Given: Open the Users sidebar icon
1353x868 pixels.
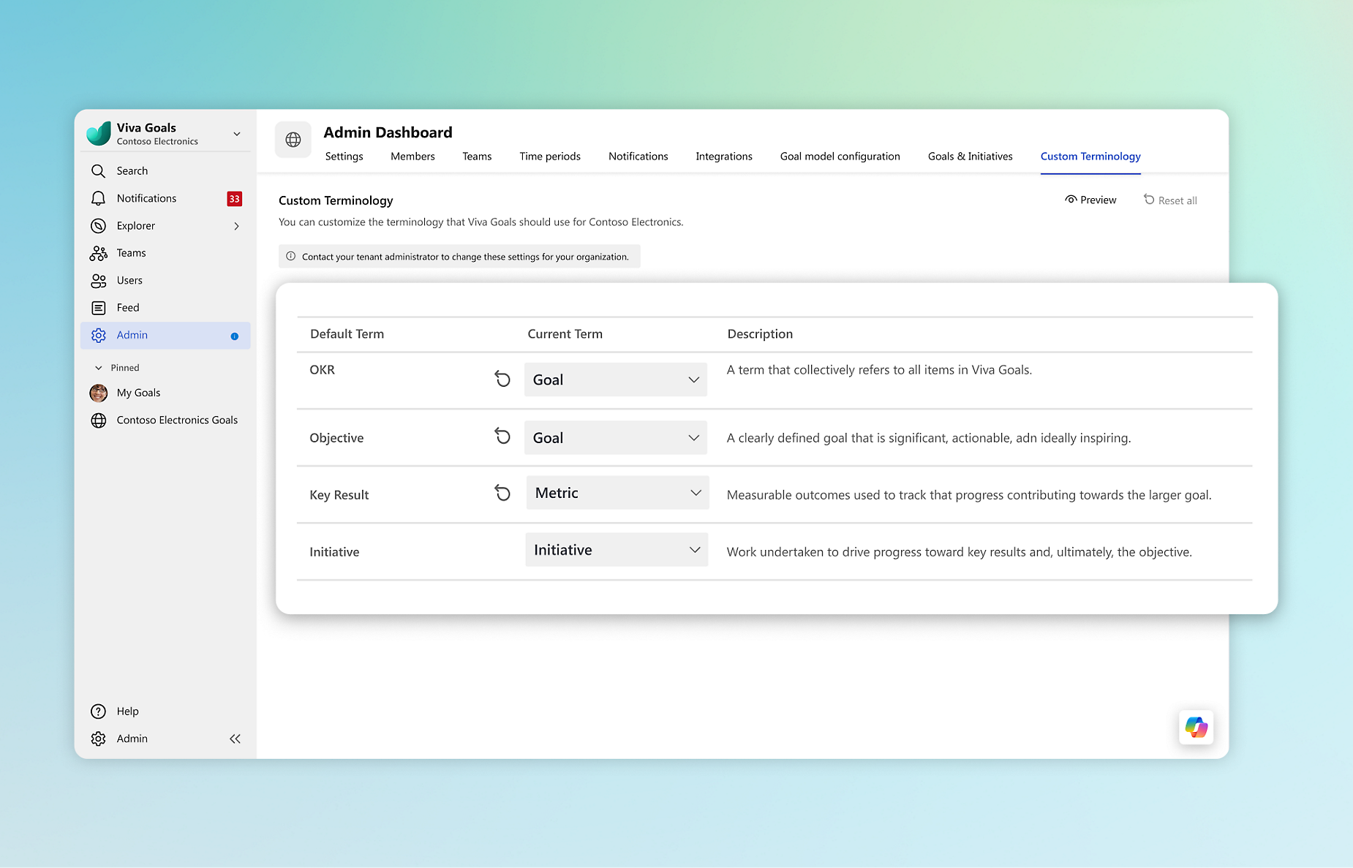Looking at the screenshot, I should [98, 281].
